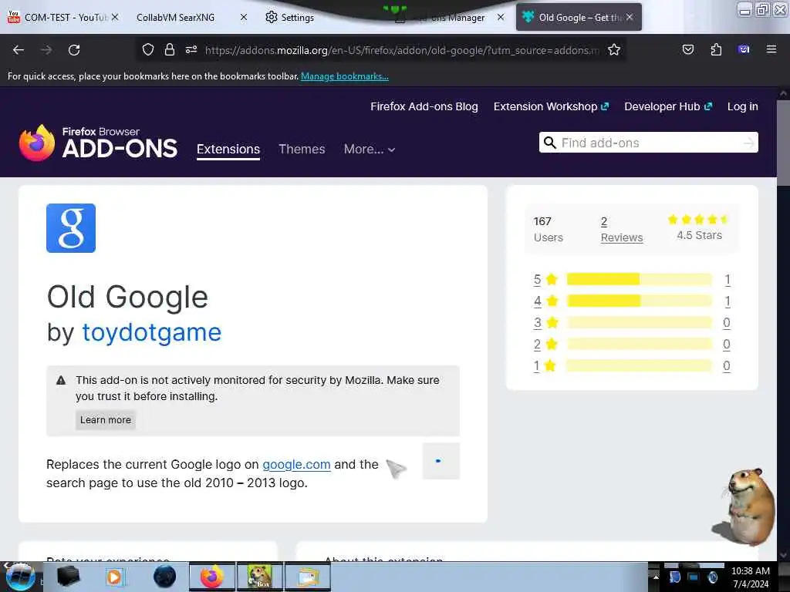Close the COM-TEST YouTube tab
The image size is (790, 592).
(115, 17)
